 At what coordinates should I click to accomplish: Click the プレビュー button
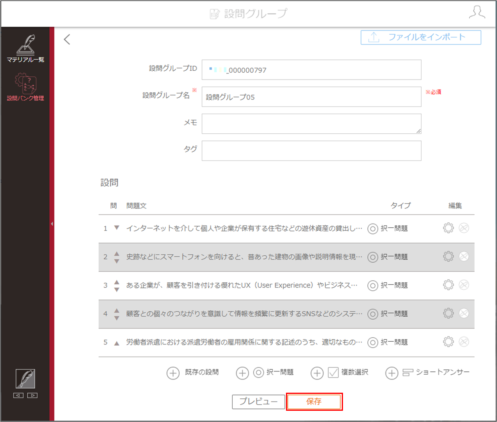point(259,402)
